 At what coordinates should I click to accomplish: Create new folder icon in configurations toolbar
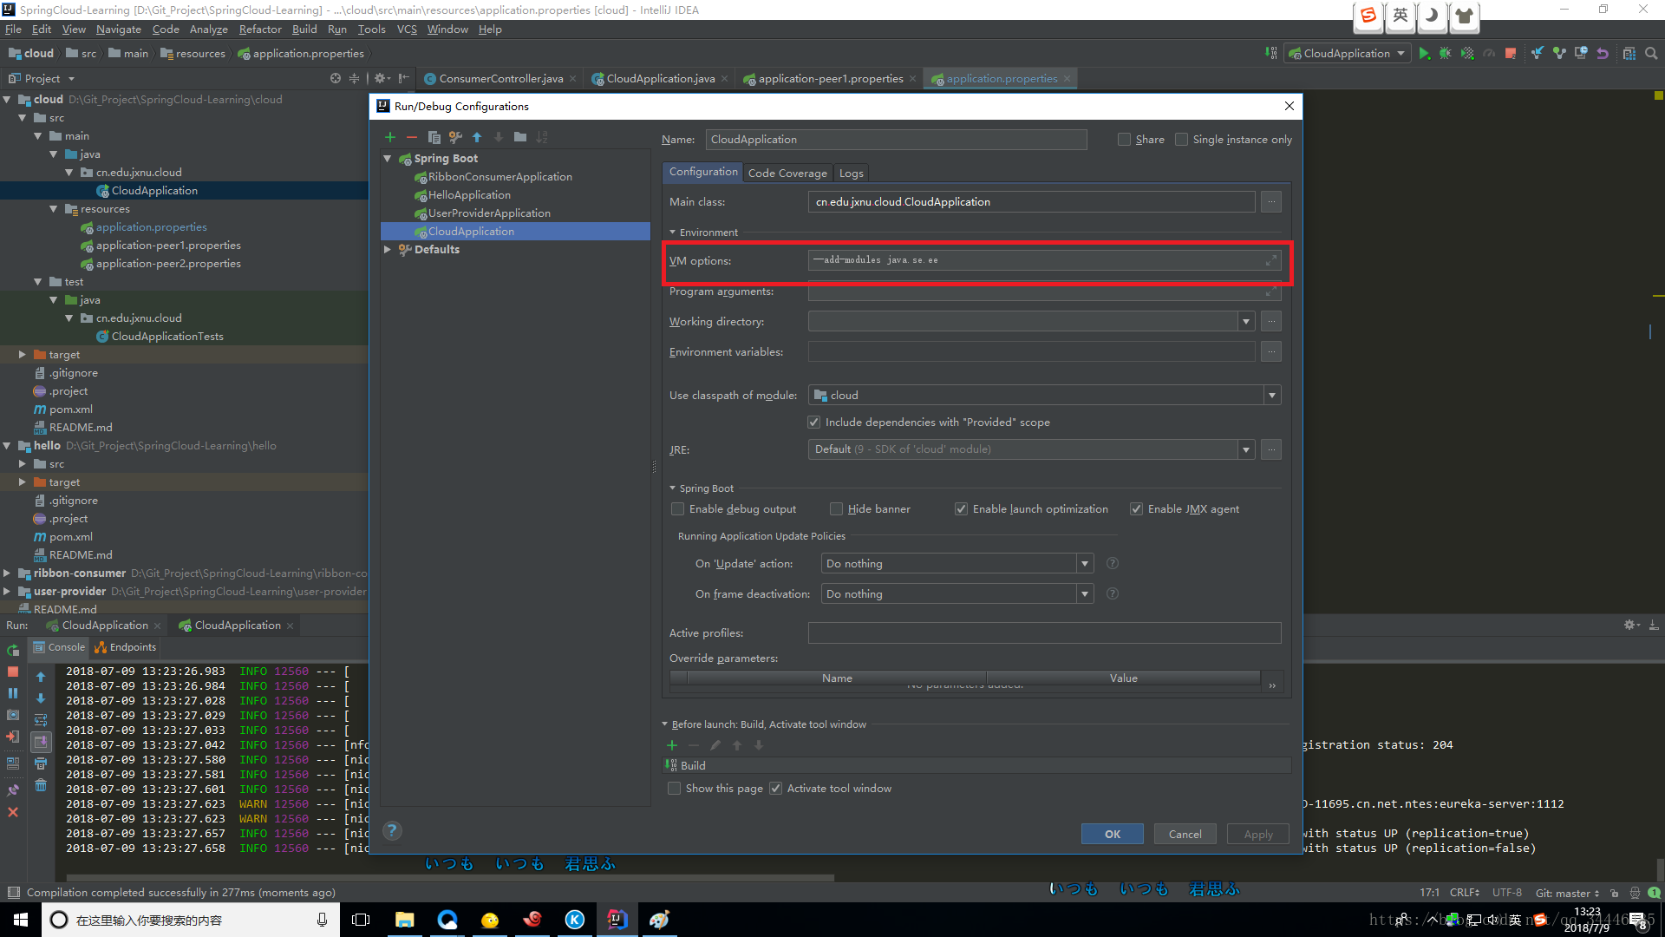pyautogui.click(x=520, y=137)
